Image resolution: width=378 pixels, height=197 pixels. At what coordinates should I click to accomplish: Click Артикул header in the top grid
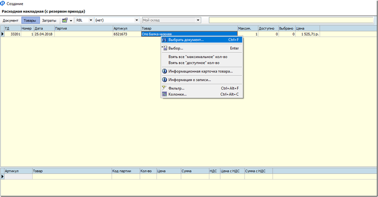pos(127,28)
